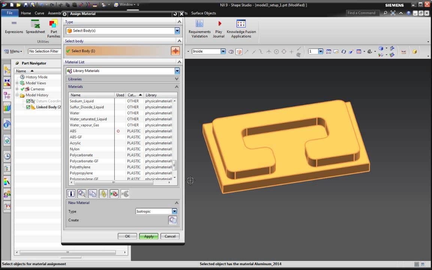432x270 pixels.
Task: Click the New file icon in title bar
Action: [x=12, y=4]
